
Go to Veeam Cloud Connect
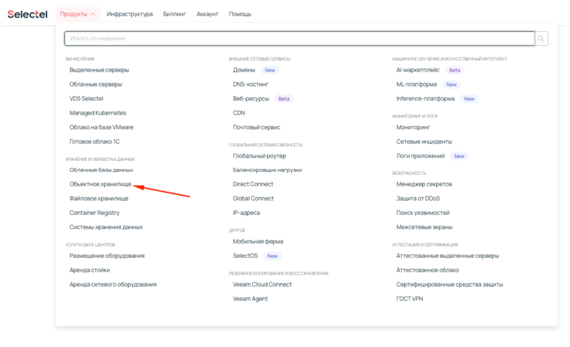(262, 284)
